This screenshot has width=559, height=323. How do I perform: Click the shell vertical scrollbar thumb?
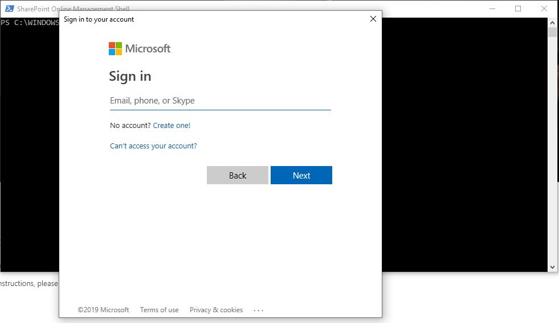coord(552,32)
